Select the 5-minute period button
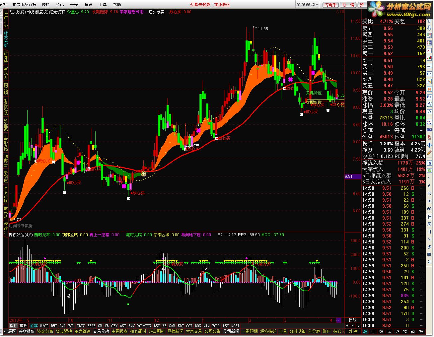The width and height of the screenshot is (434, 337). coord(429,186)
